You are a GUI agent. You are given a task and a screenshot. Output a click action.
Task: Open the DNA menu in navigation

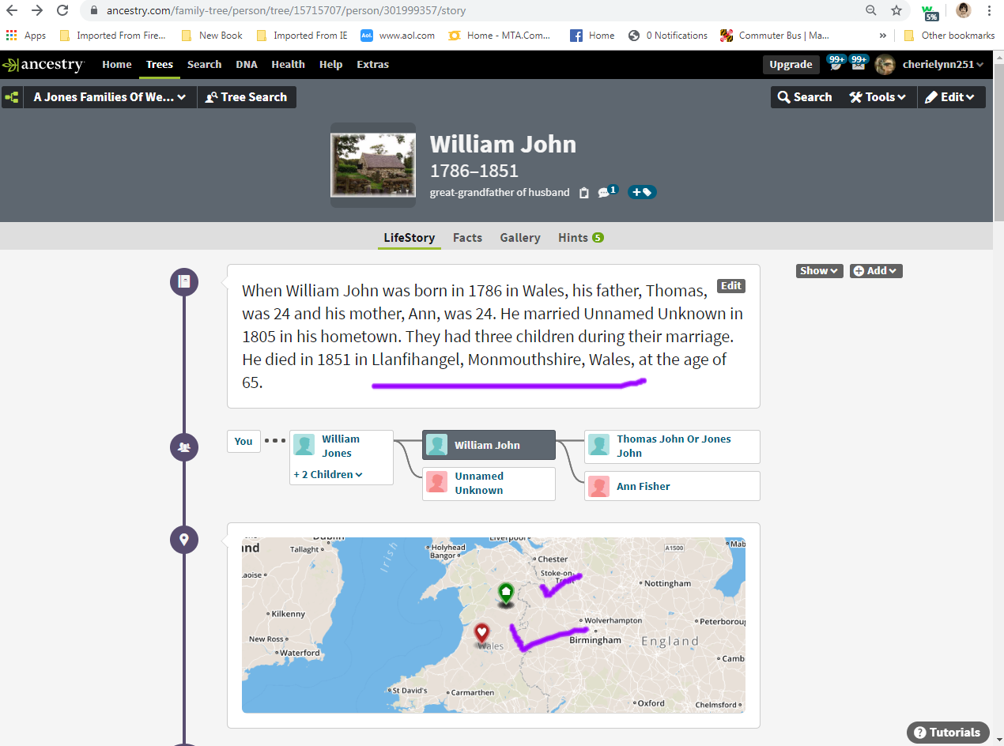pyautogui.click(x=246, y=64)
